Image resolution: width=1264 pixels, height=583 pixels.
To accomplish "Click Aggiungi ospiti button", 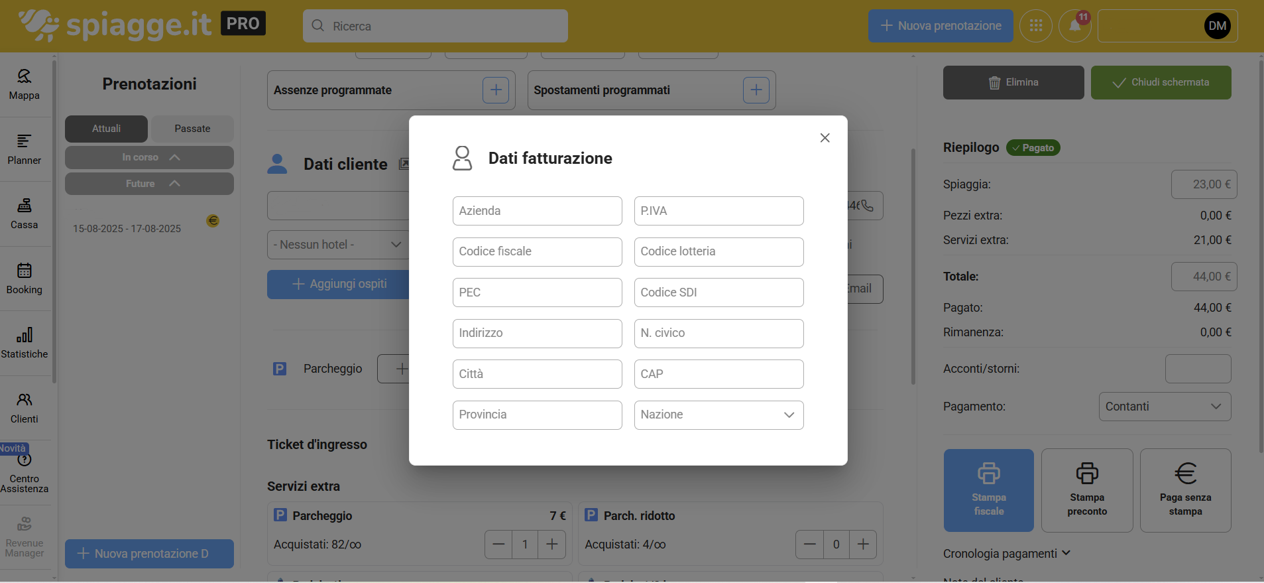I will click(x=339, y=285).
